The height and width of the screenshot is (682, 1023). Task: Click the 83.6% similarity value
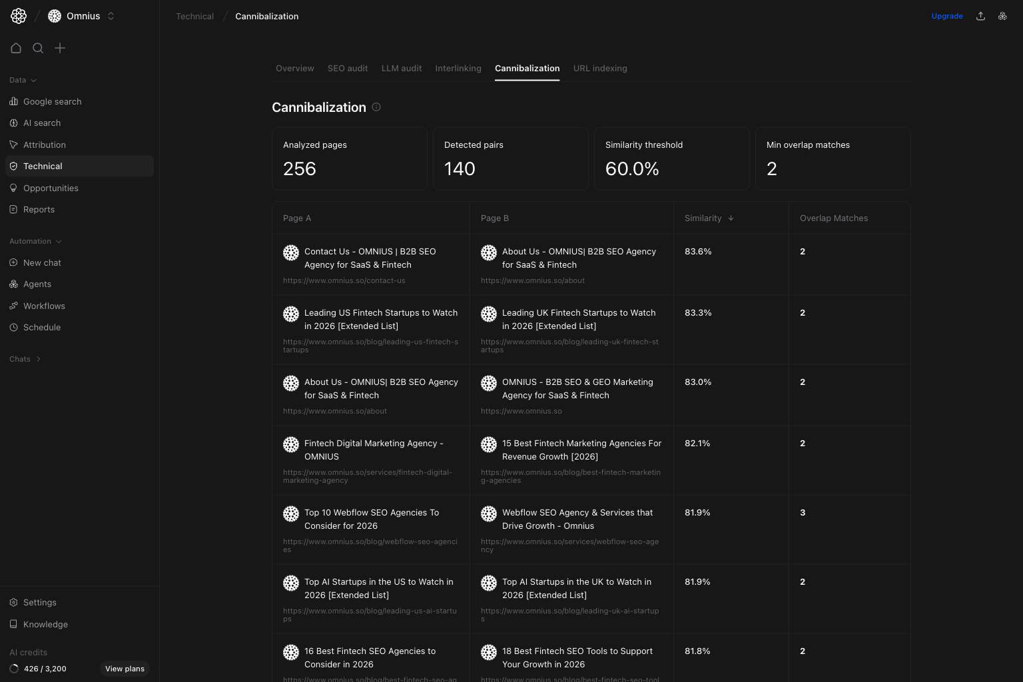point(698,251)
